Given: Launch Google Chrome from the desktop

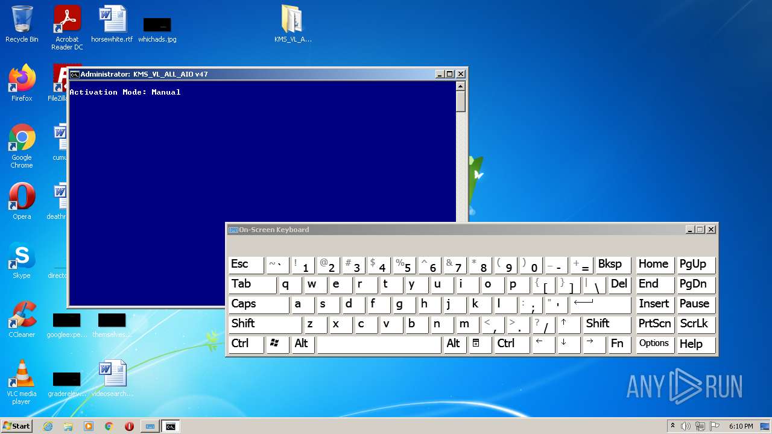Looking at the screenshot, I should (22, 146).
